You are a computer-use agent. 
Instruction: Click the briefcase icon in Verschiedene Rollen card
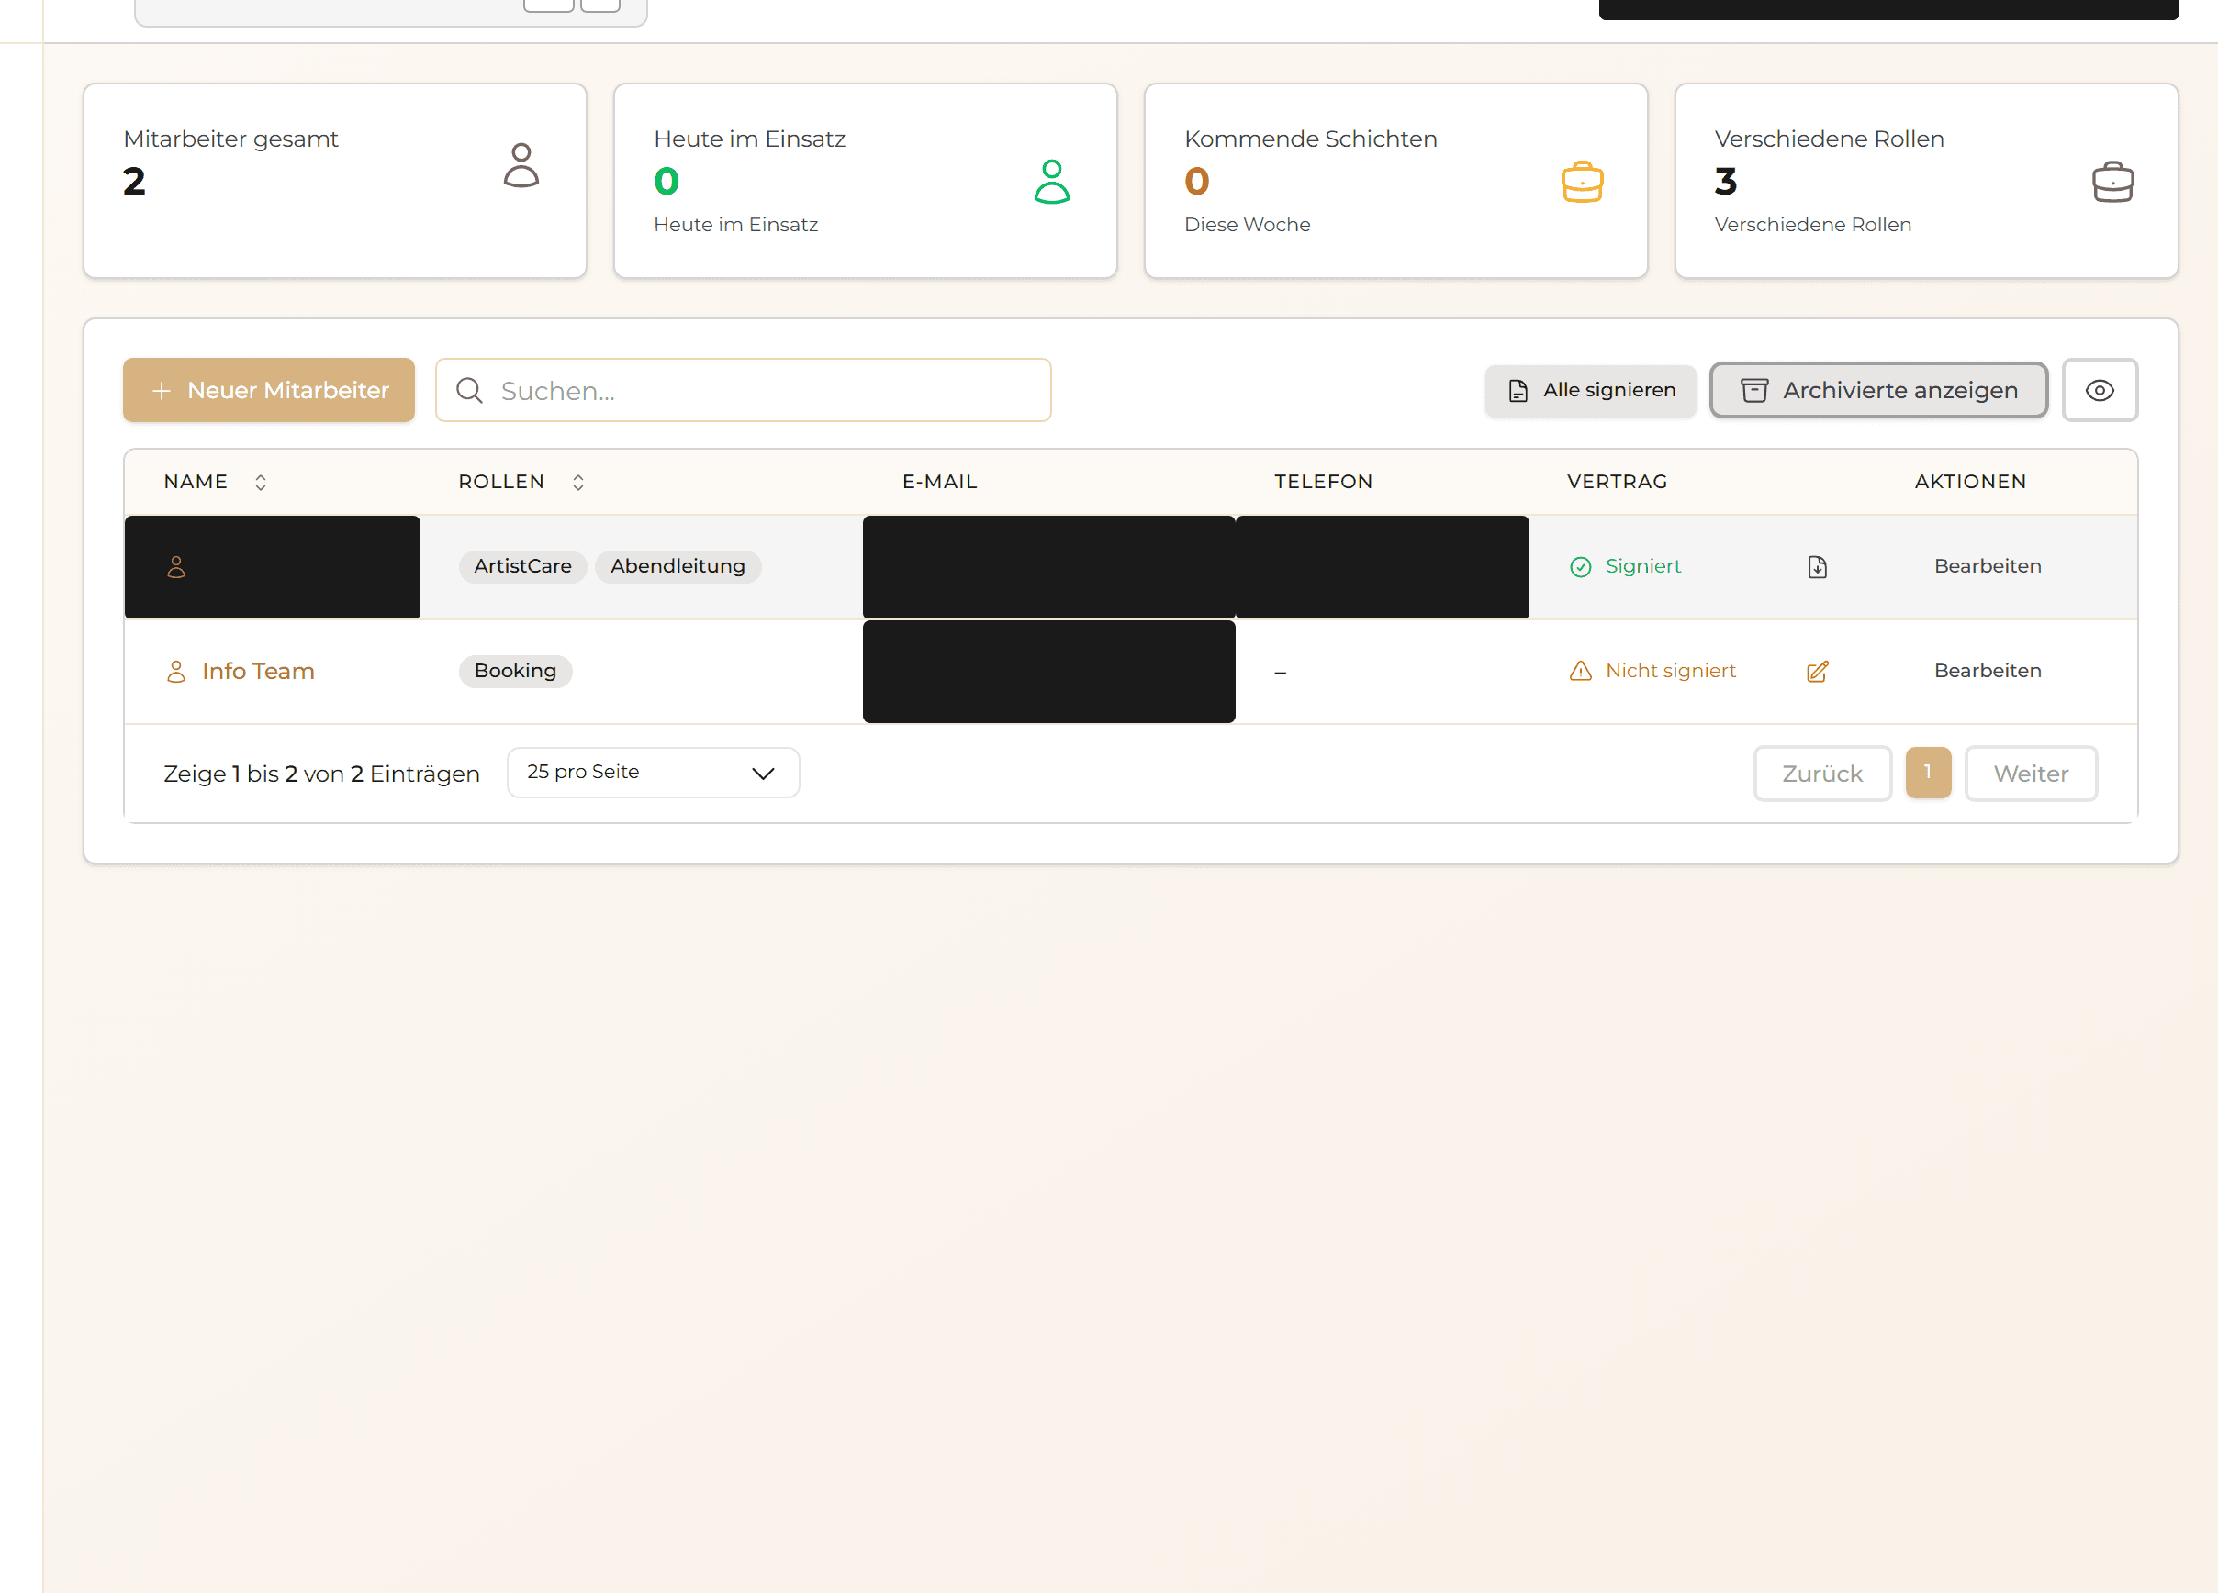coord(2112,182)
